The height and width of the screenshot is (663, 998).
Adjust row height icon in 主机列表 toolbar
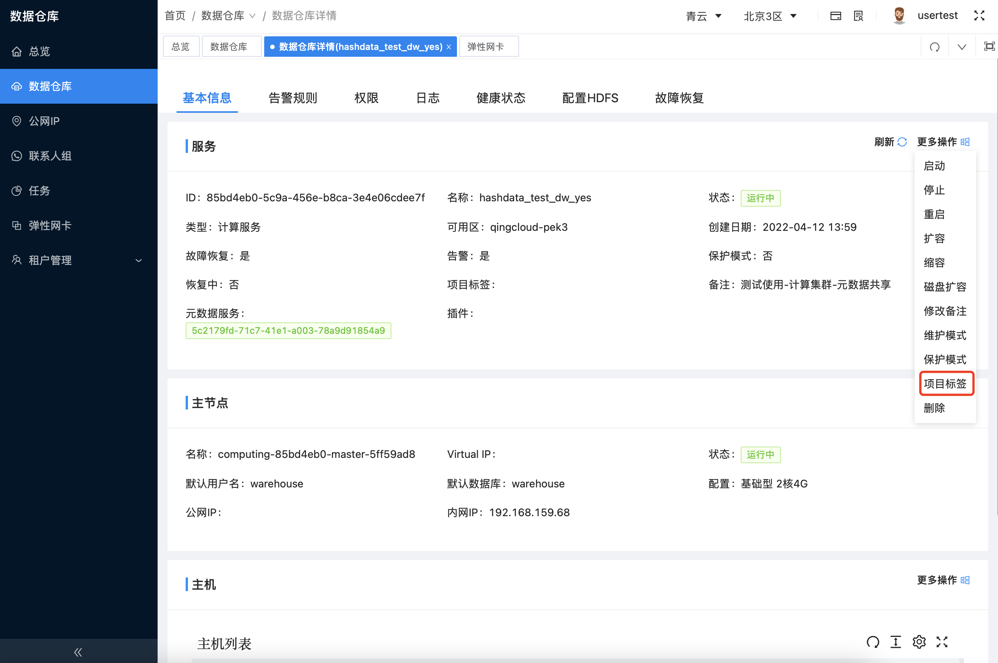[x=896, y=642]
